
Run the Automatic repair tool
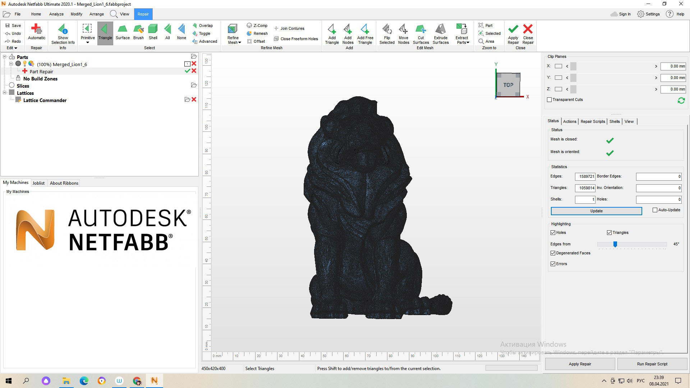pos(36,32)
